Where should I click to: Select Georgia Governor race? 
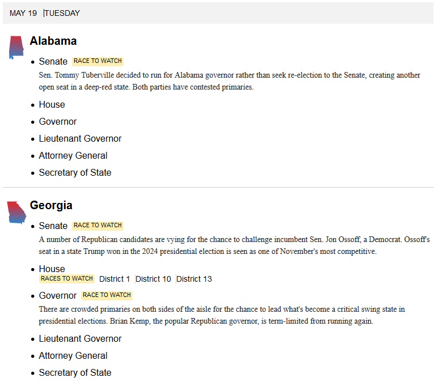click(57, 295)
